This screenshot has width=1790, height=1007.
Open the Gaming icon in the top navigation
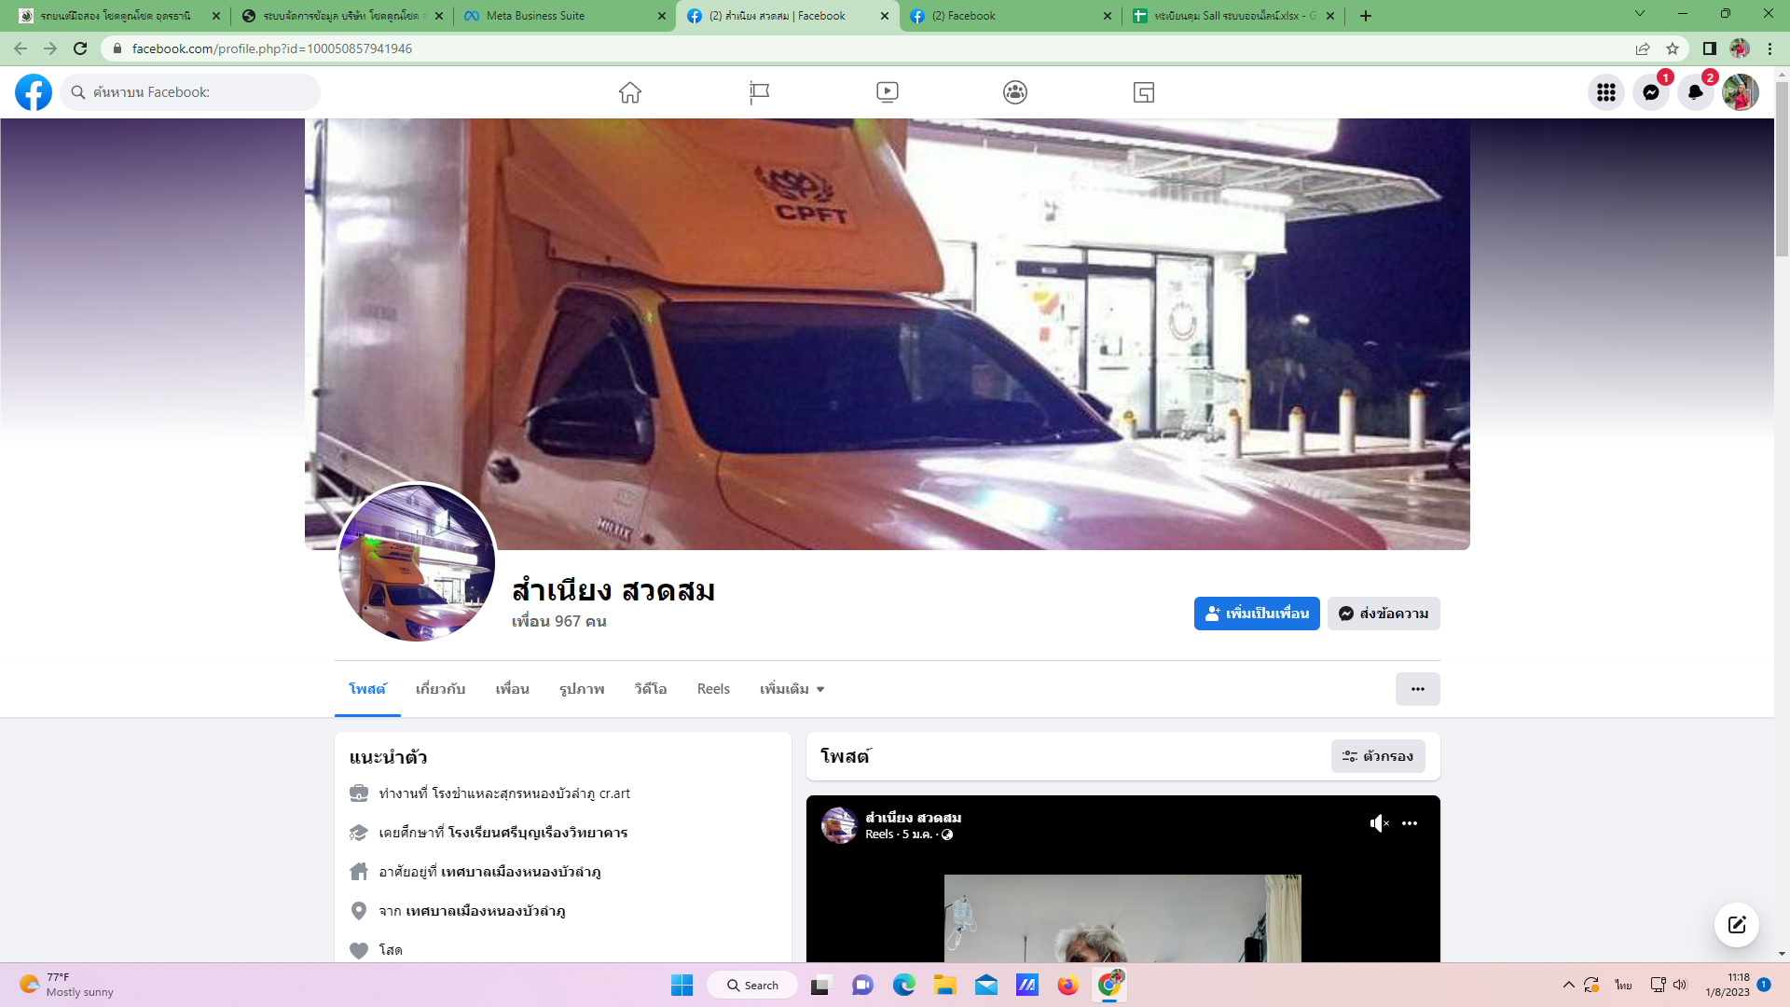tap(1144, 92)
